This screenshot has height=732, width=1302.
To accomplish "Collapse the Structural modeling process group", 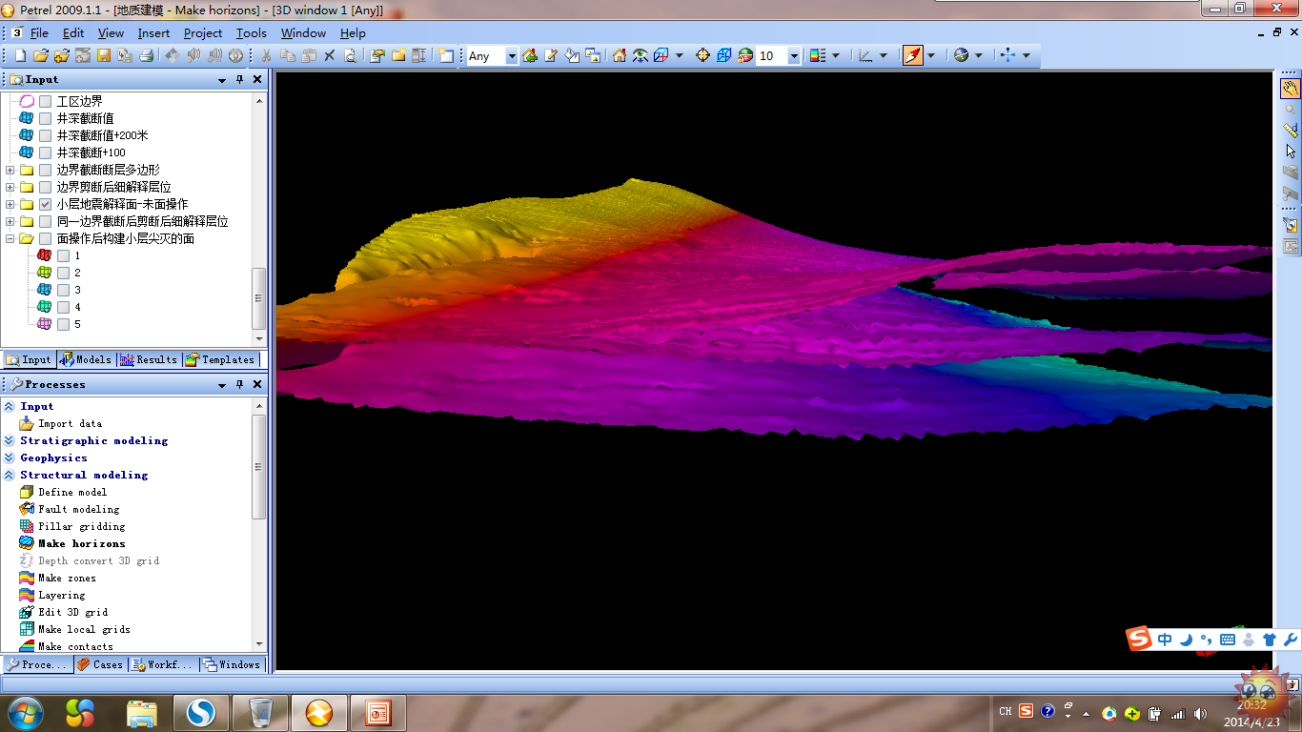I will (10, 475).
